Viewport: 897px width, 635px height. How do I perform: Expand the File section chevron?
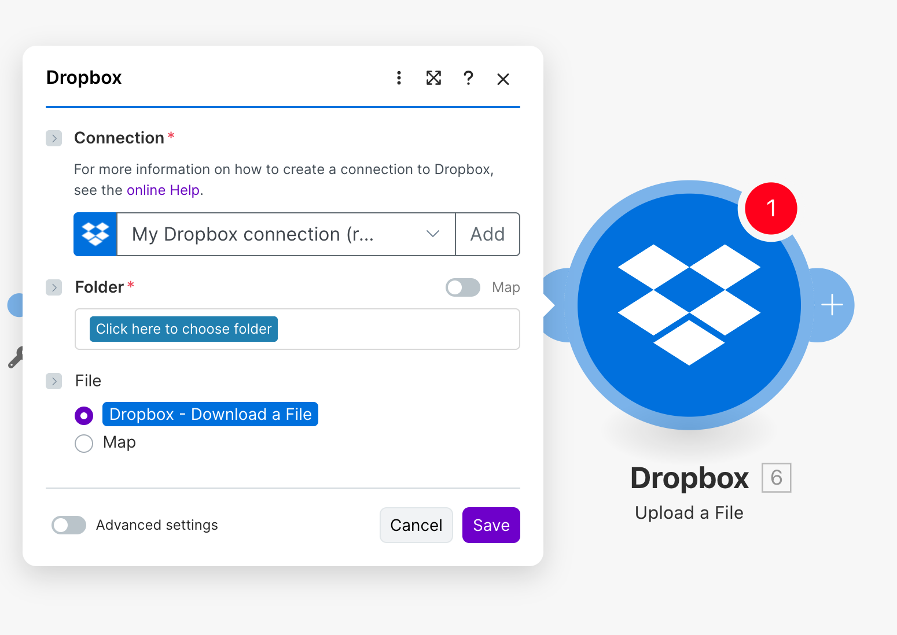click(54, 381)
